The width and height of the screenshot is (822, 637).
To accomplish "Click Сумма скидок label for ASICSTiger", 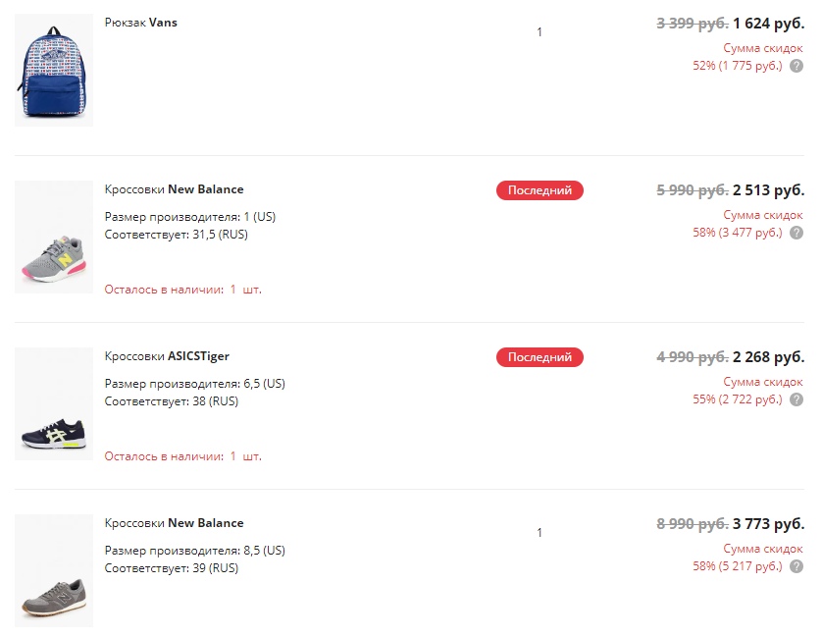I will point(763,382).
